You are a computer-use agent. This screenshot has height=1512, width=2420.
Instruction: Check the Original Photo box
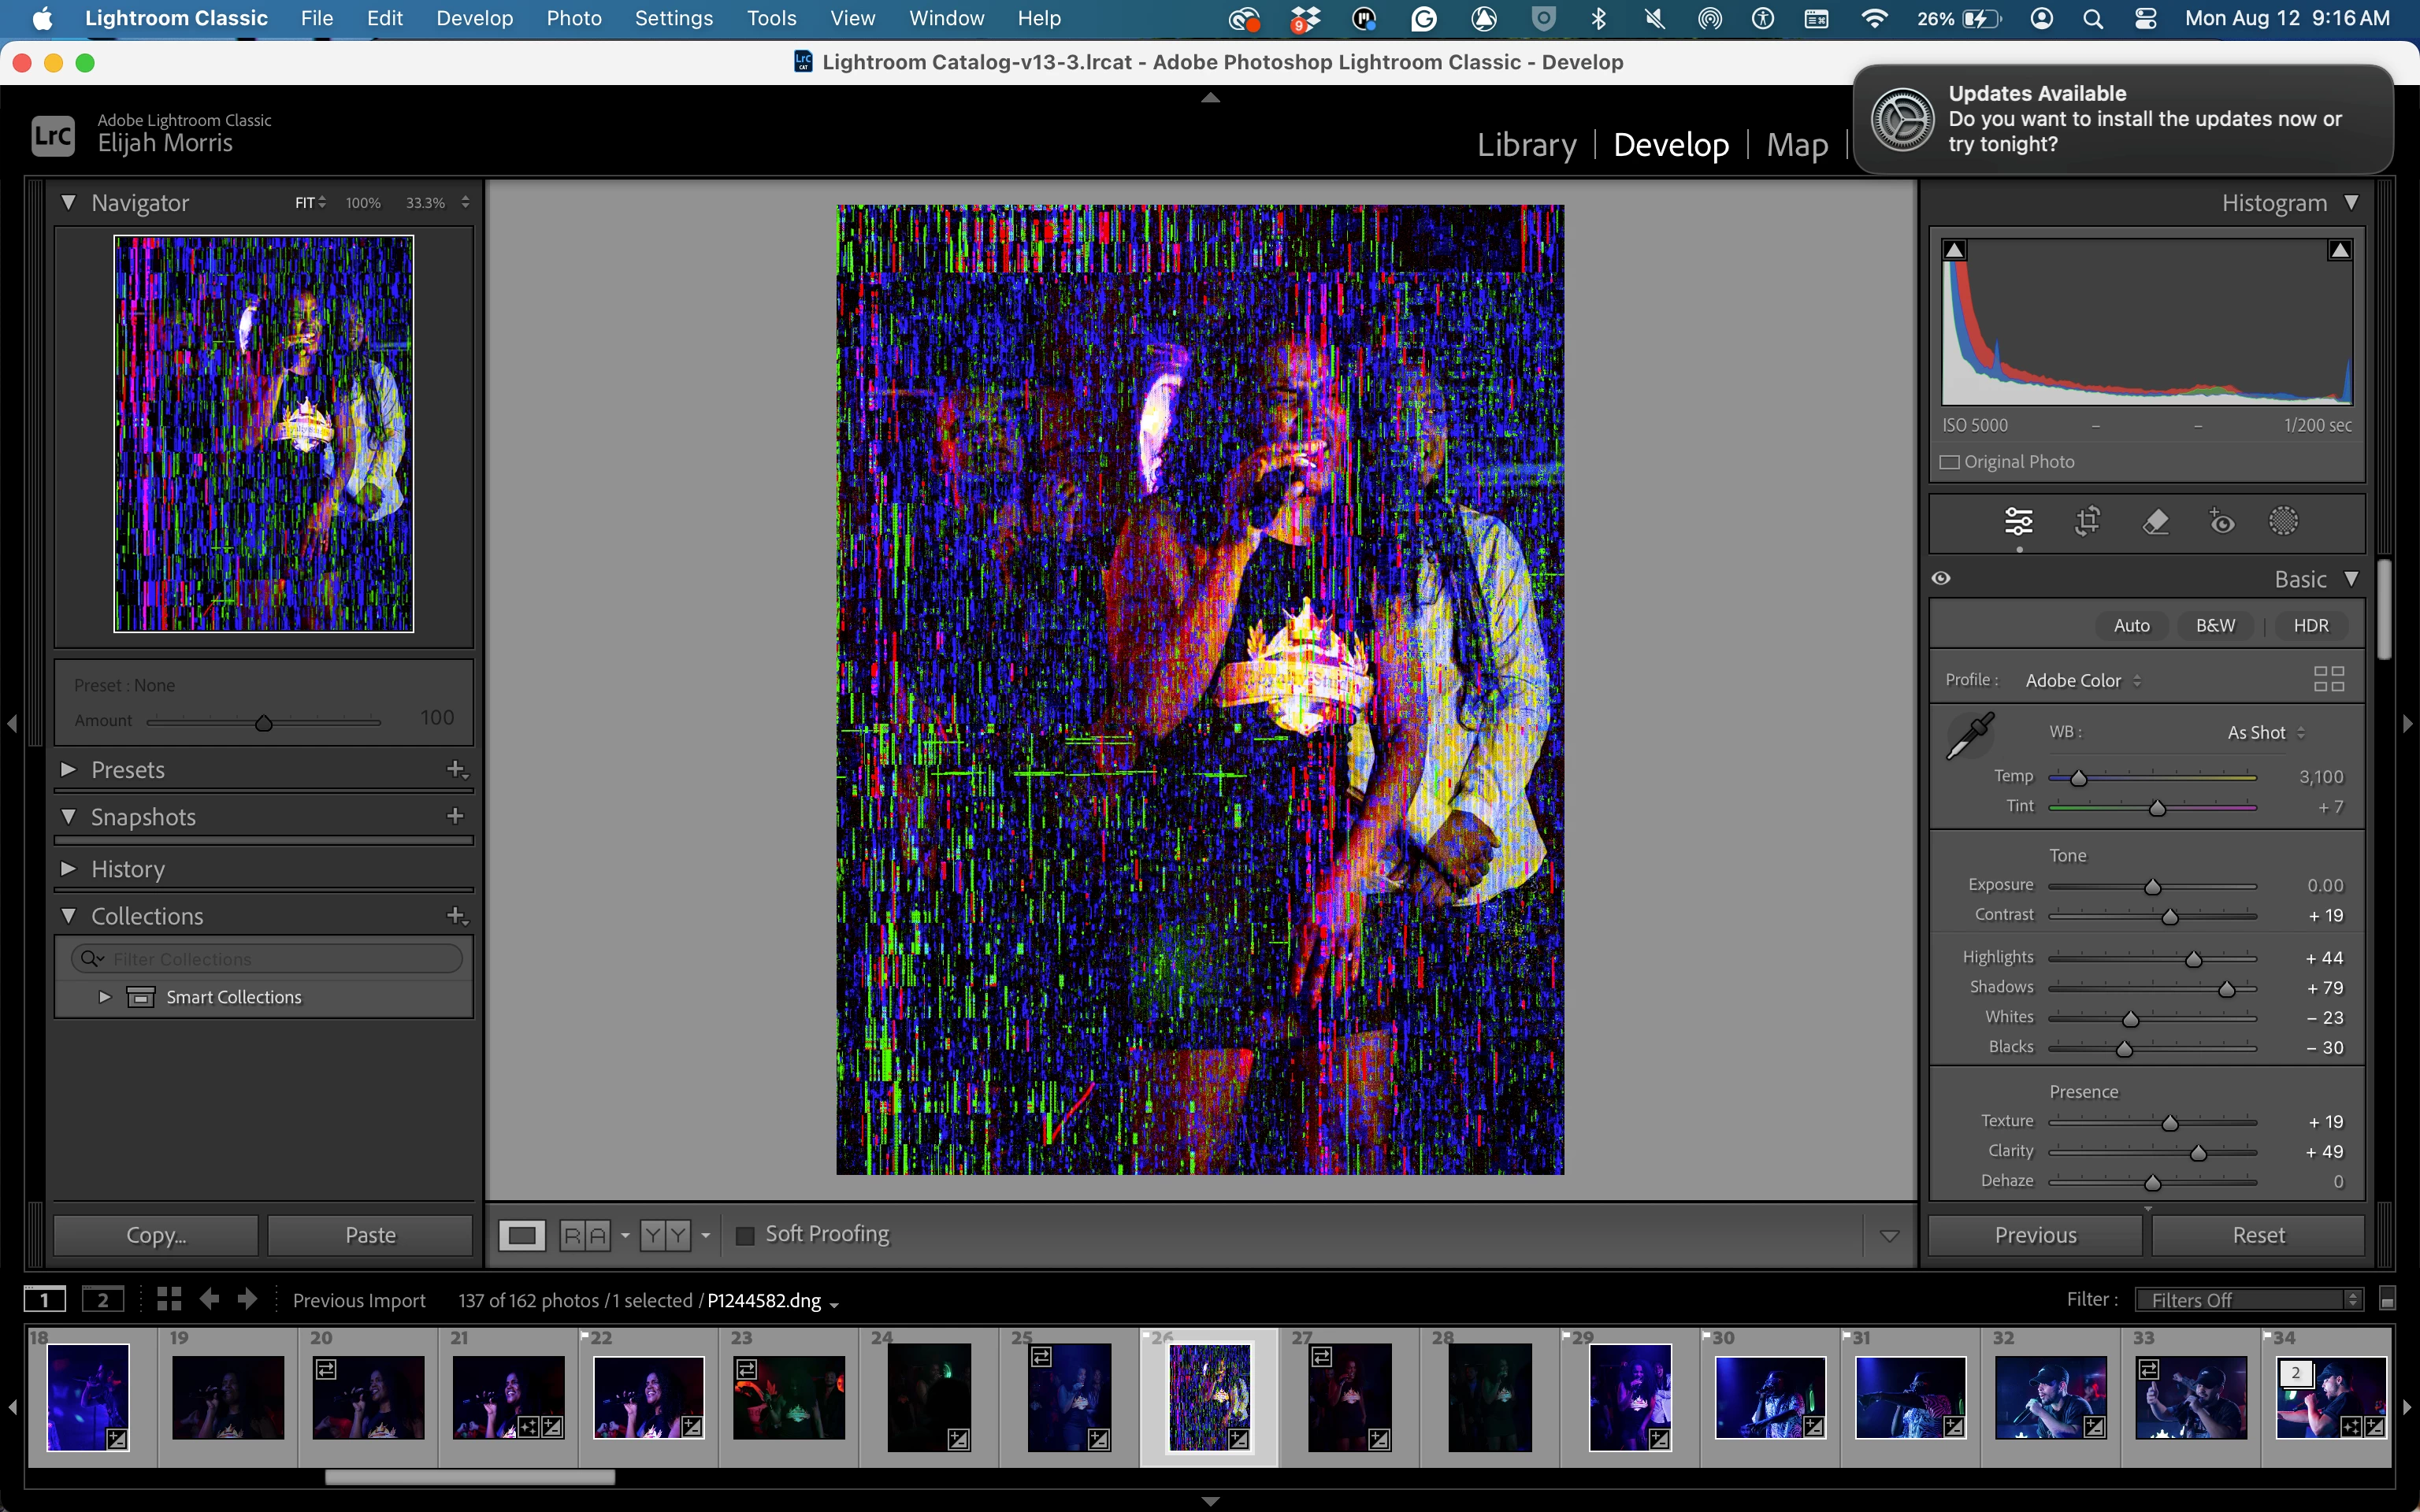[1949, 462]
